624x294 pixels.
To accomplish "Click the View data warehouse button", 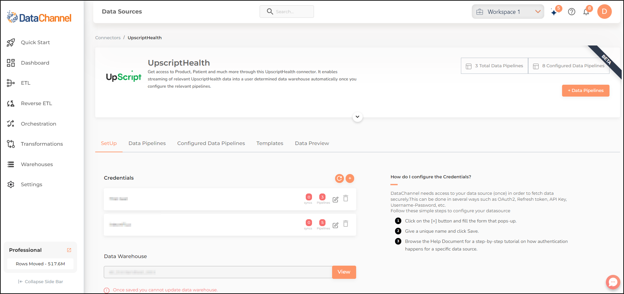I will click(344, 272).
